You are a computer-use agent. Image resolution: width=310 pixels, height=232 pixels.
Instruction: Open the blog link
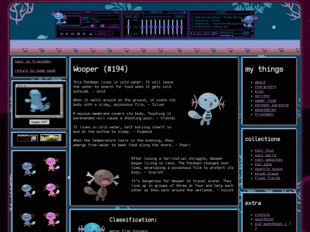259,91
